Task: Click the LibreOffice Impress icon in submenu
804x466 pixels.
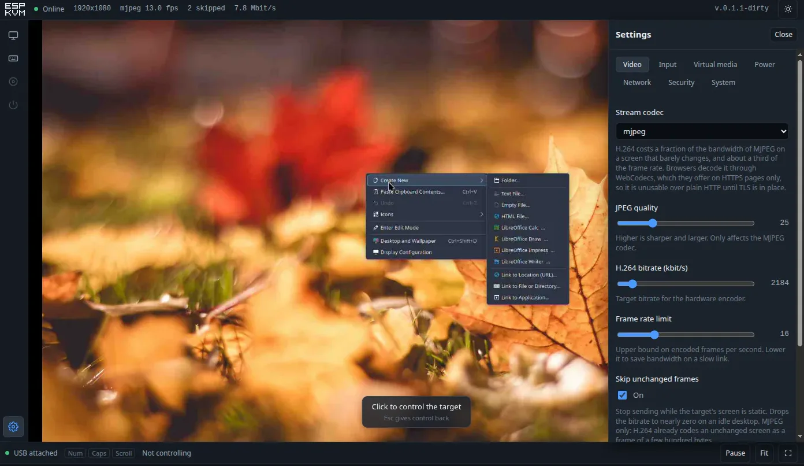Action: 496,250
